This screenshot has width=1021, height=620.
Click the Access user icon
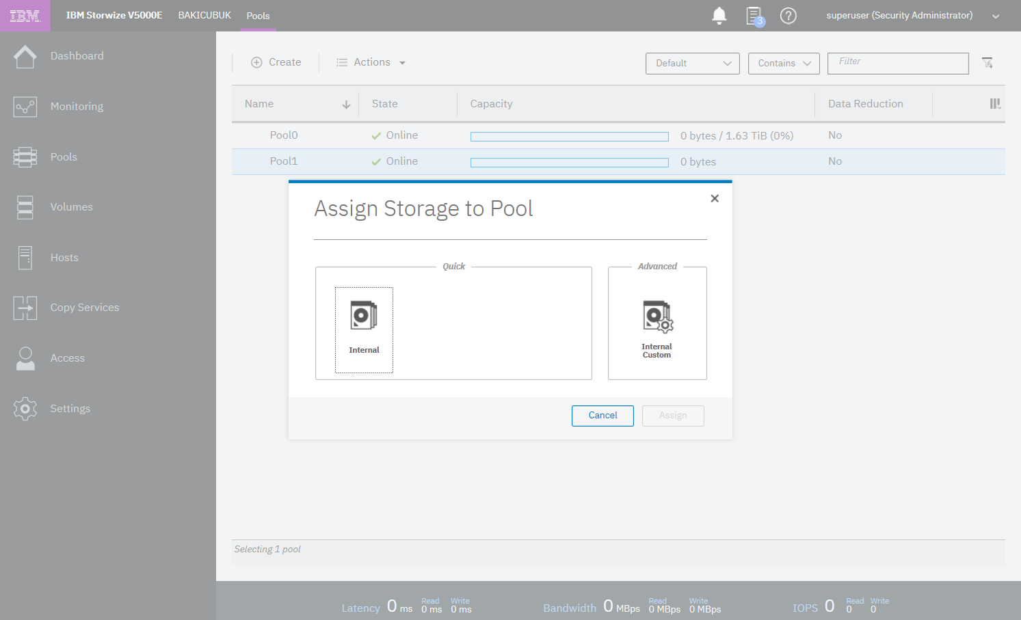(x=25, y=358)
